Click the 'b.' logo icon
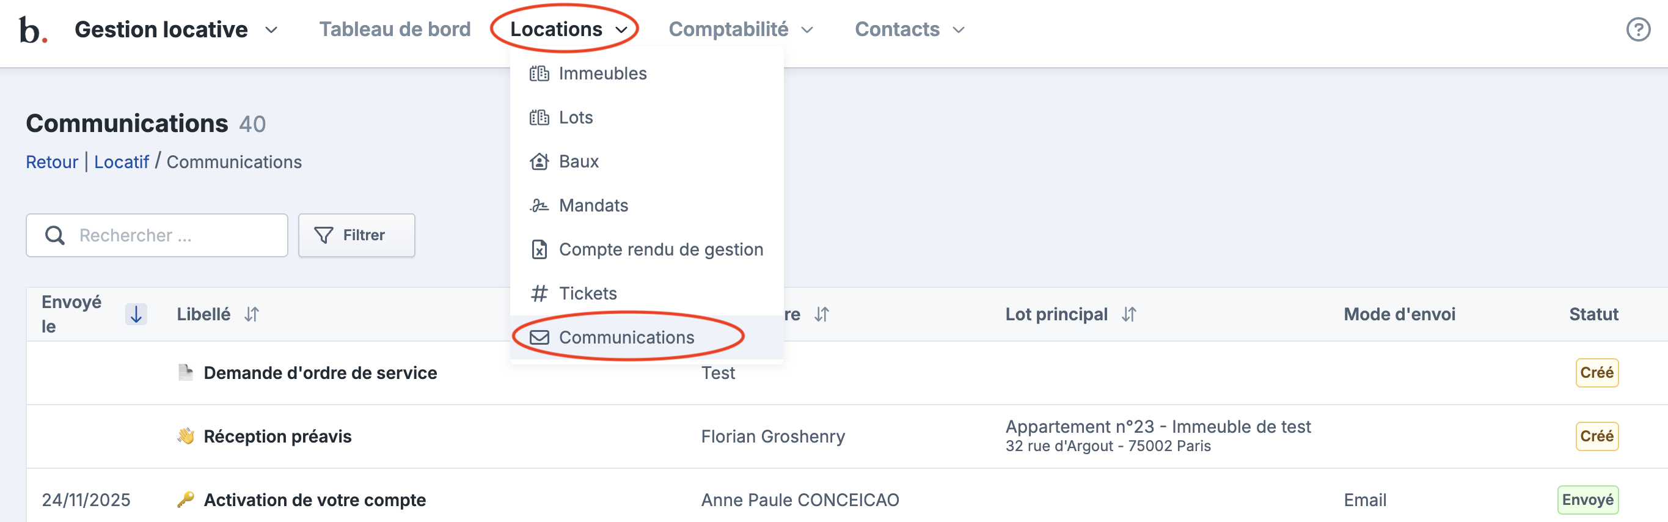1668x522 pixels. point(32,30)
